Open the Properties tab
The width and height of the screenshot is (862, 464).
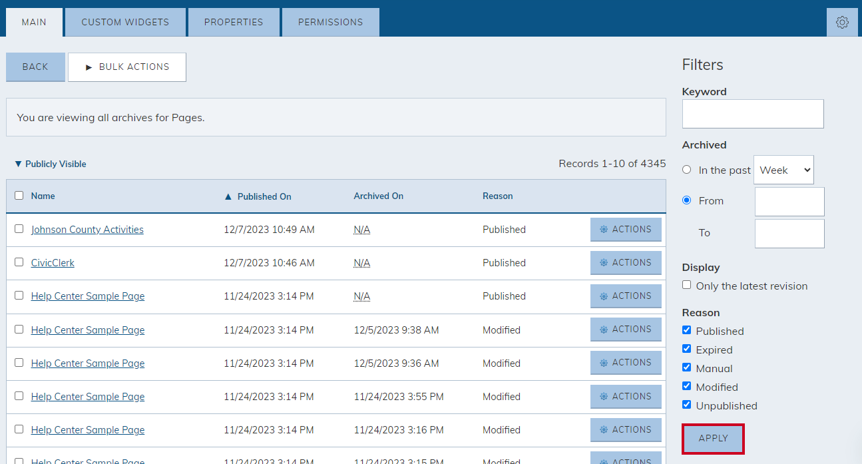[234, 22]
